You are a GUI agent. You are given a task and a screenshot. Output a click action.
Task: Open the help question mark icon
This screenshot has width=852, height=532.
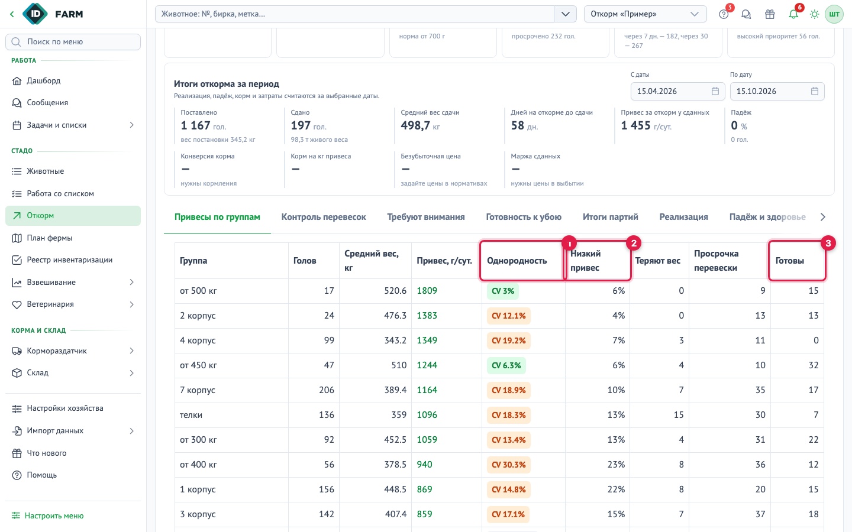(x=724, y=14)
